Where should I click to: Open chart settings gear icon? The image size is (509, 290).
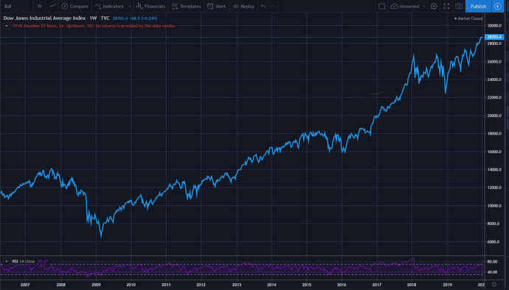pyautogui.click(x=434, y=6)
